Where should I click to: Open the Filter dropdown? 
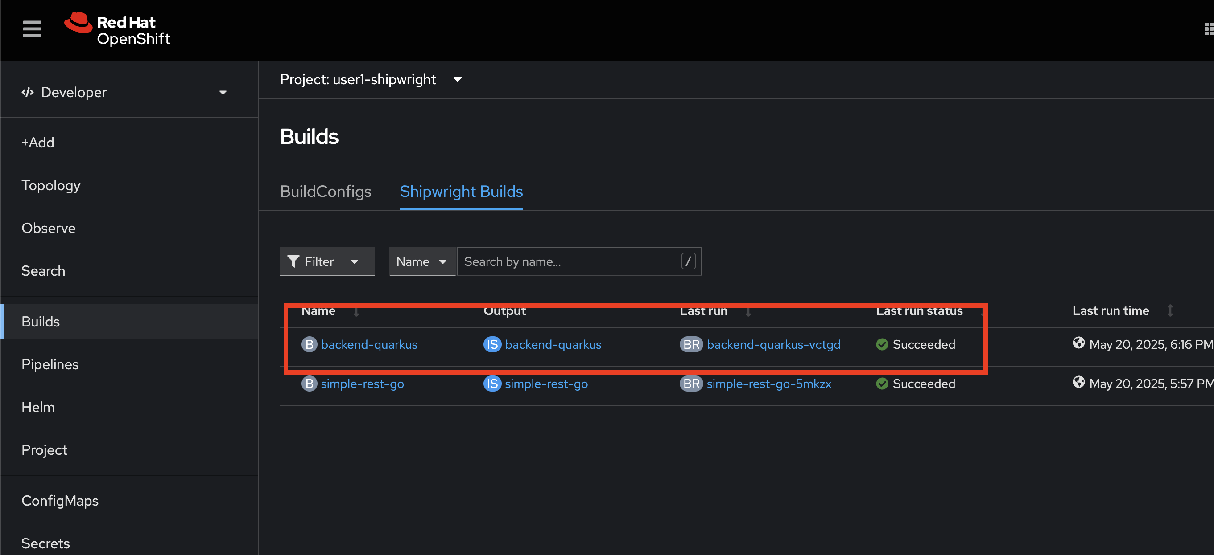click(x=327, y=261)
